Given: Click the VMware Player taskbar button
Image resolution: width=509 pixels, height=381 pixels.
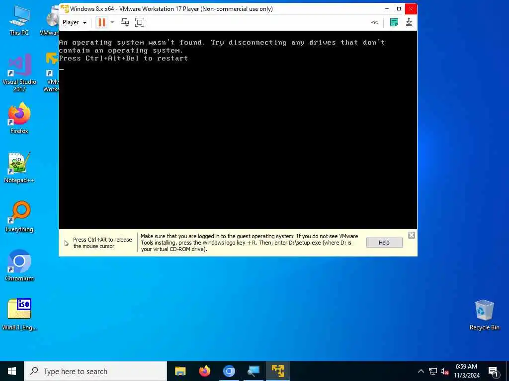Looking at the screenshot, I should pyautogui.click(x=277, y=371).
